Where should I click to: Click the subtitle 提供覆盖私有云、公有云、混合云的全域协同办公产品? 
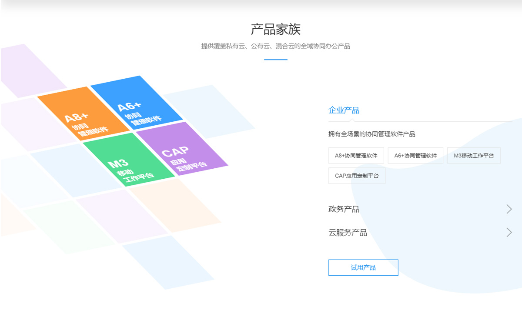[x=276, y=46]
